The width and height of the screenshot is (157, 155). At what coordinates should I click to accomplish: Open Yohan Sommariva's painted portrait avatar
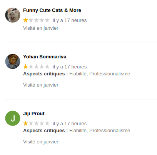coord(13,61)
